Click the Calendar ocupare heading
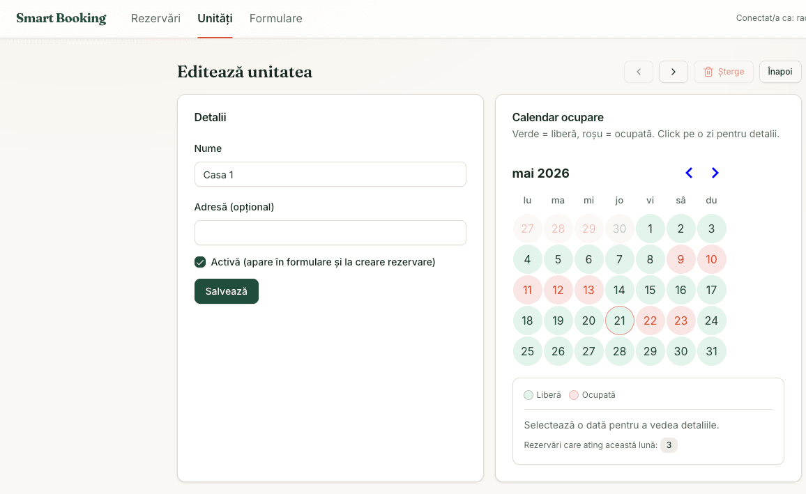The image size is (806, 494). click(558, 118)
